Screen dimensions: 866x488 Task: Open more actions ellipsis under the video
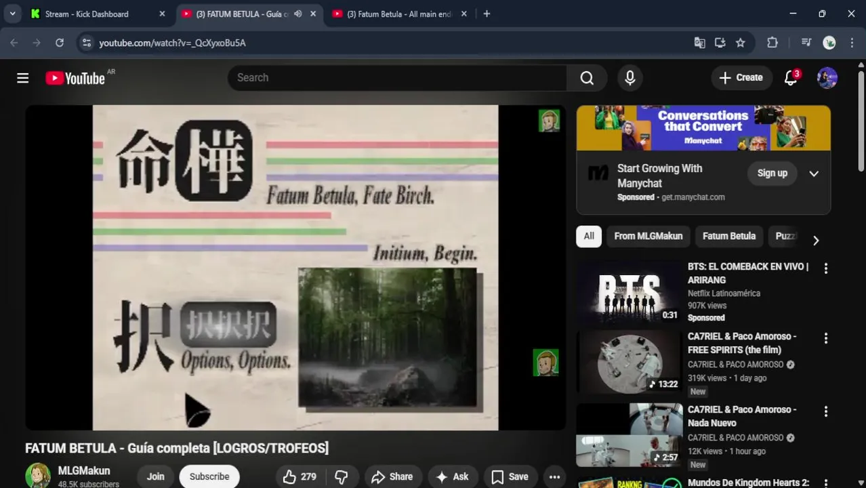coord(554,476)
